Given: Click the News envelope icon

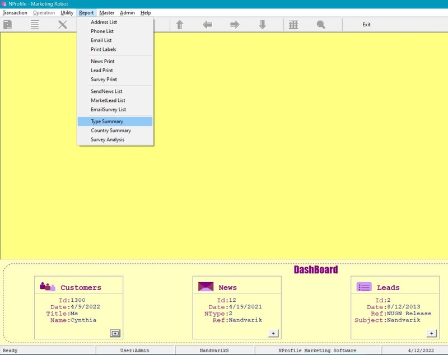Looking at the screenshot, I should 206,287.
